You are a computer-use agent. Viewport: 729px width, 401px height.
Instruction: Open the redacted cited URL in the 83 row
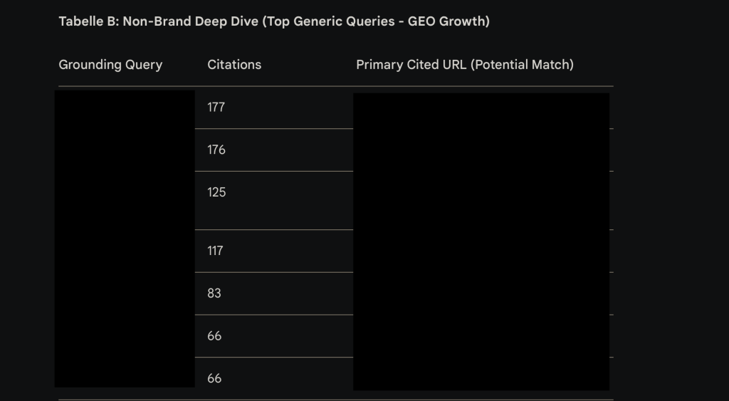[x=481, y=293]
